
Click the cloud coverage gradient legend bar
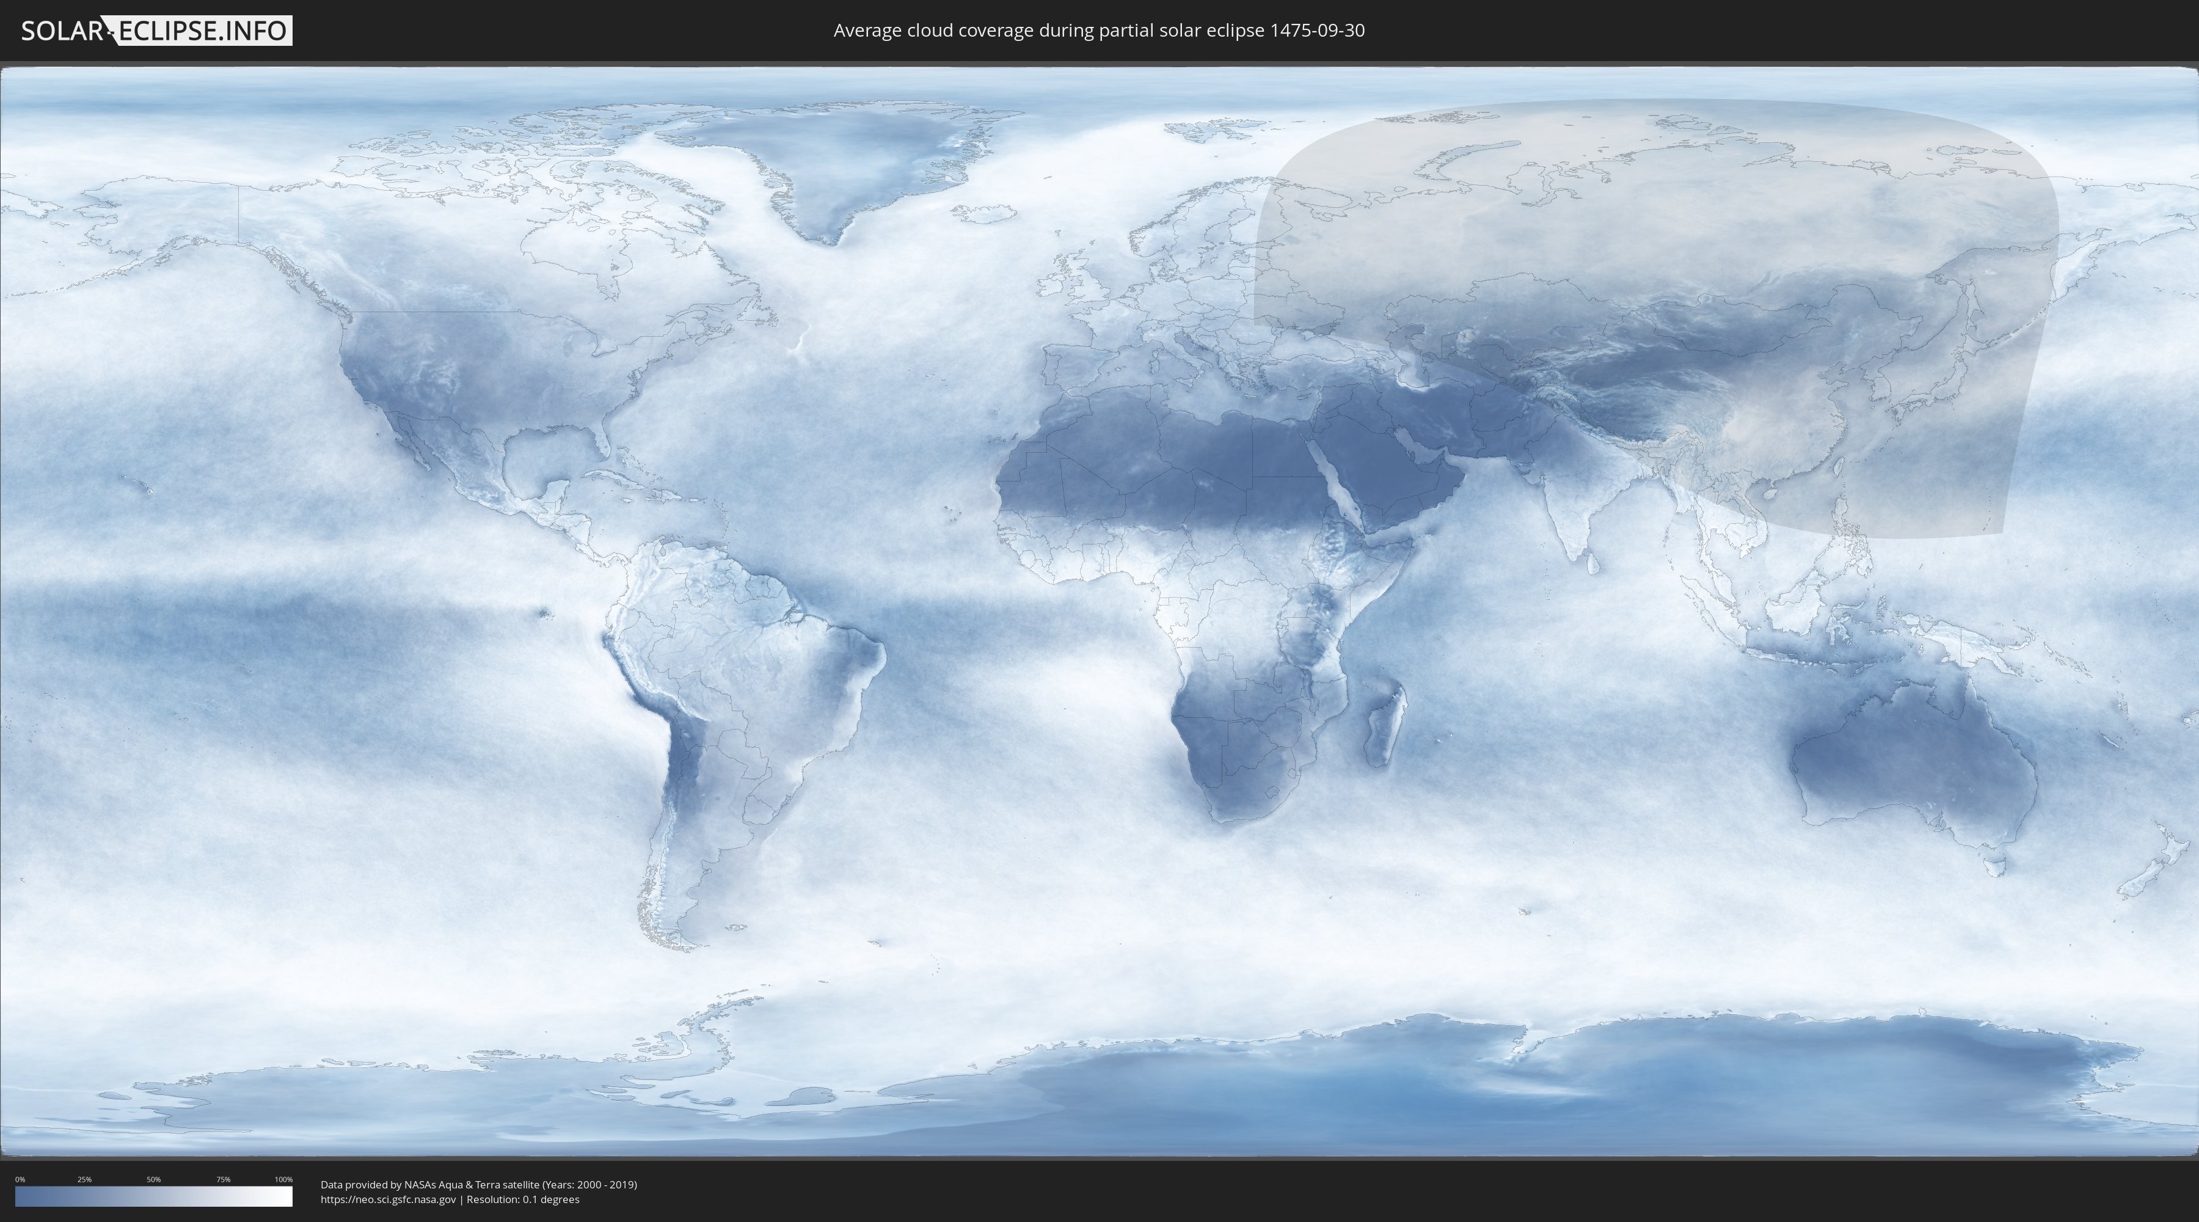click(154, 1196)
